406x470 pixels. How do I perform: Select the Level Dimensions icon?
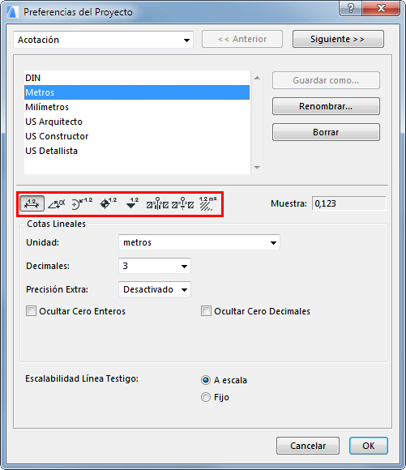pyautogui.click(x=108, y=203)
